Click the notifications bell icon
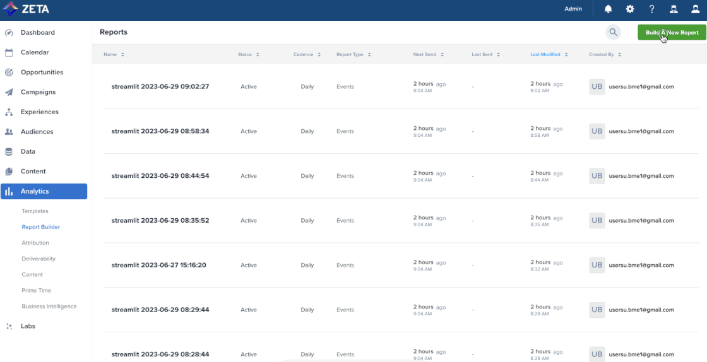Image resolution: width=707 pixels, height=362 pixels. (609, 9)
